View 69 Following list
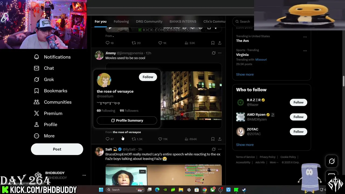This screenshot has height=194, width=345. tap(106, 111)
